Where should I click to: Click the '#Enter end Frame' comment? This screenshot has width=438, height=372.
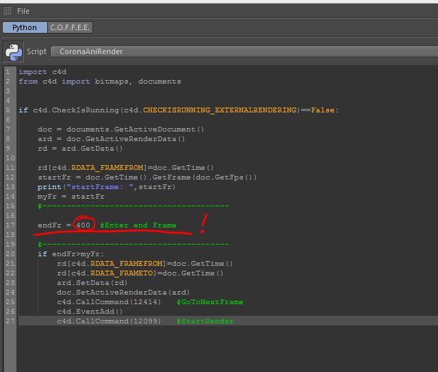138,225
